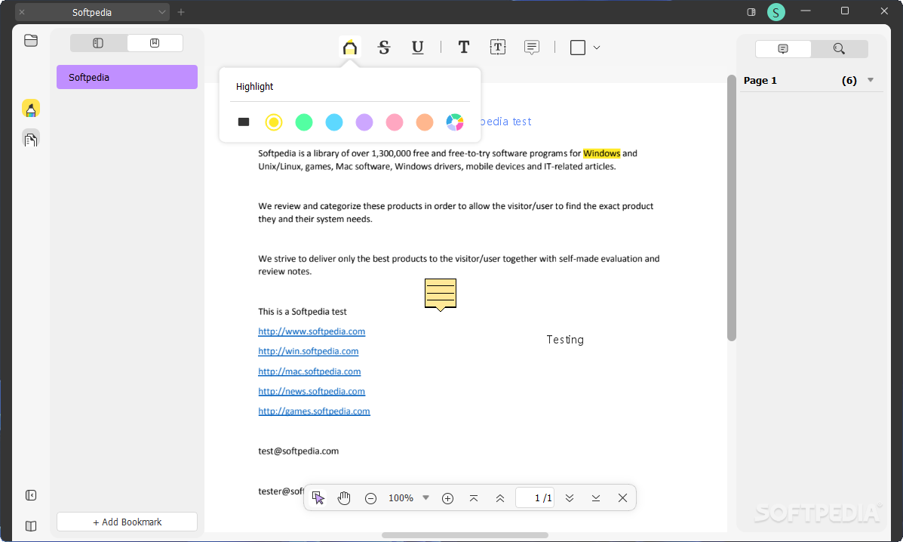Click the horizontal document scrollbar
Viewport: 903px width, 542px height.
pos(465,535)
